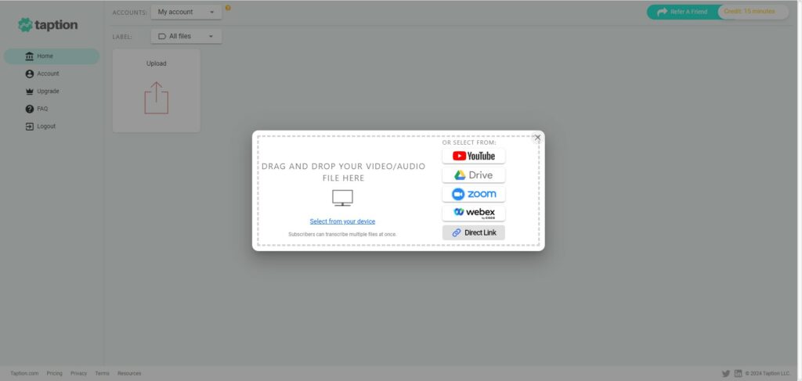Click the orange help icon beside accounts
The image size is (802, 381).
coord(228,8)
